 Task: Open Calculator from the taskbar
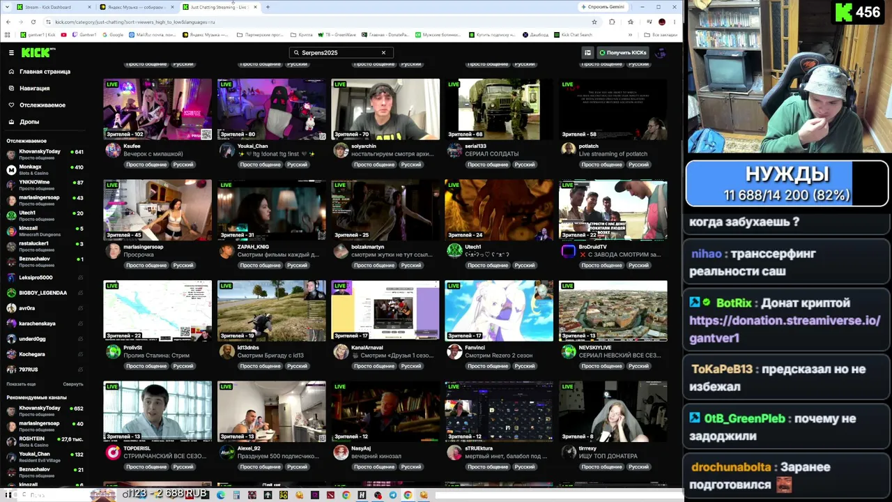(x=236, y=495)
